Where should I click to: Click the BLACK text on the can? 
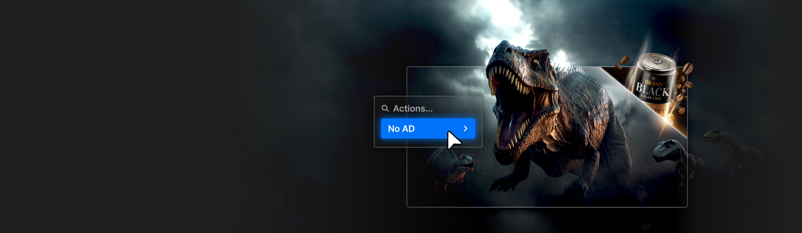[x=652, y=89]
